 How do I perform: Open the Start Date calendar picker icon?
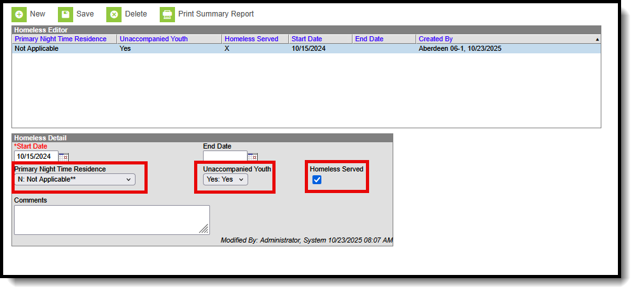64,157
